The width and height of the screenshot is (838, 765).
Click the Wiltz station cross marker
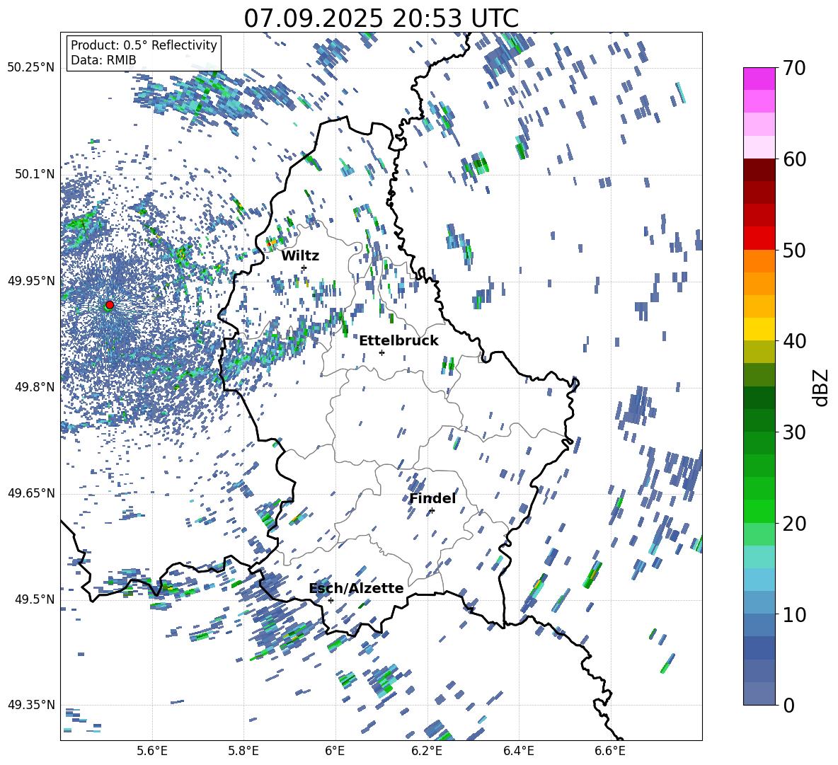pyautogui.click(x=304, y=268)
